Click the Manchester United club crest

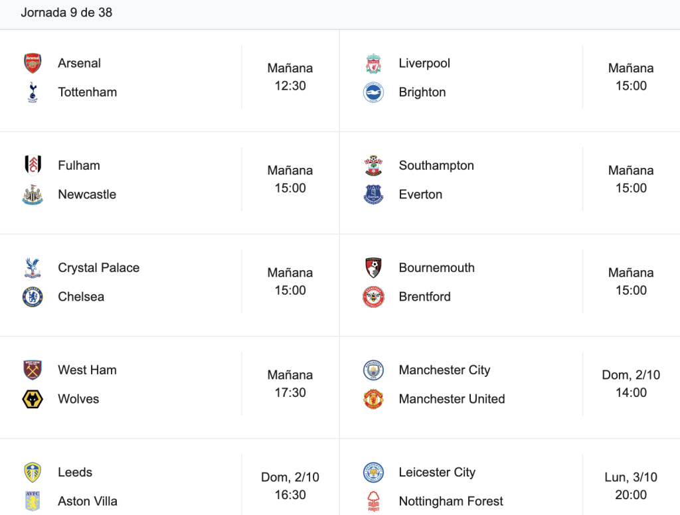373,399
